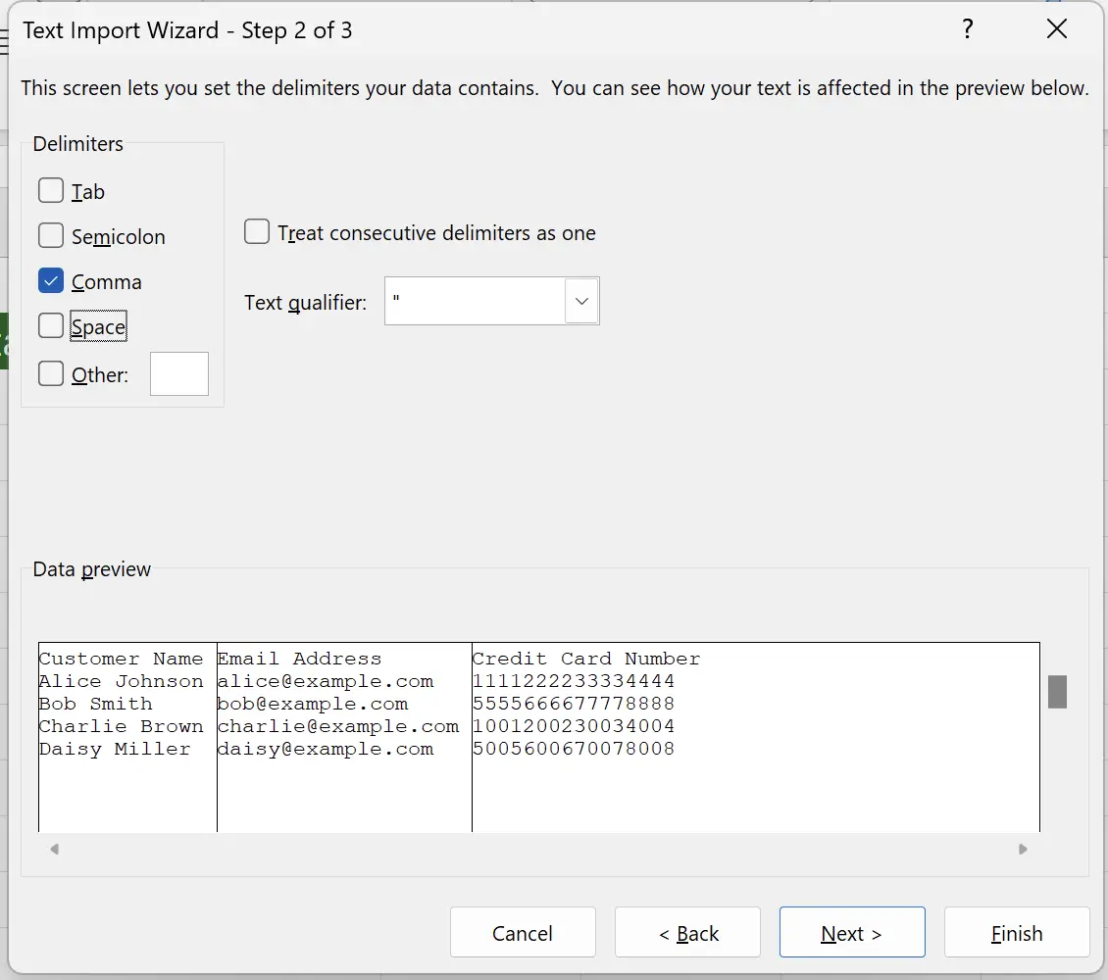The width and height of the screenshot is (1108, 980).
Task: Cancel the text import
Action: (x=523, y=932)
